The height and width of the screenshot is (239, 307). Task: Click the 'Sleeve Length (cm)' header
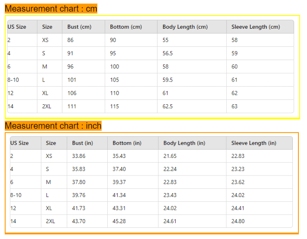256,27
